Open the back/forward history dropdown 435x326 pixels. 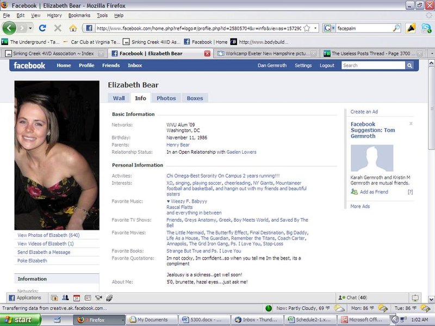pyautogui.click(x=30, y=28)
